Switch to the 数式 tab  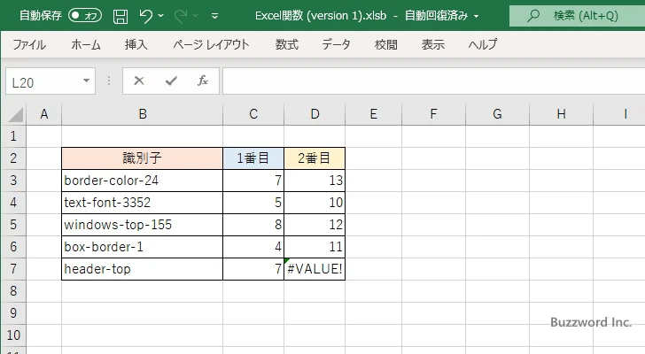pyautogui.click(x=287, y=44)
